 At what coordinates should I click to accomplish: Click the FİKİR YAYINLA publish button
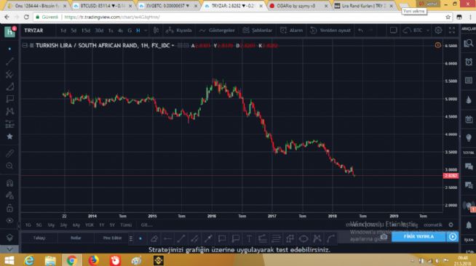[x=419, y=237]
